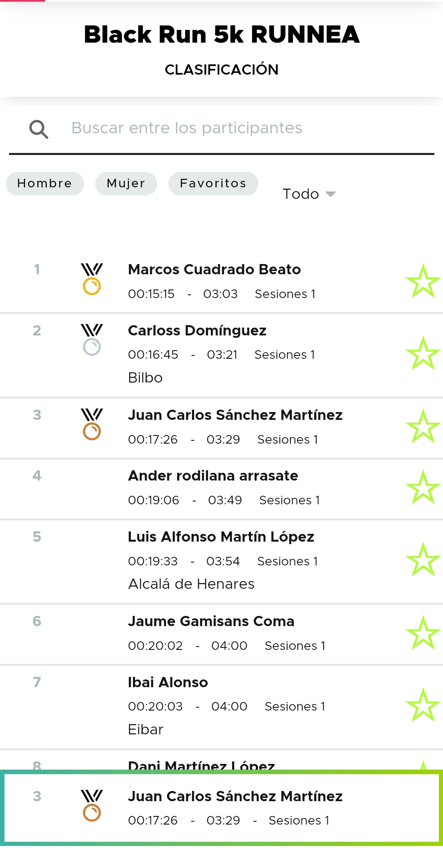Expand the dropdown arrow beside Todo
This screenshot has height=850, width=443.
click(x=331, y=194)
